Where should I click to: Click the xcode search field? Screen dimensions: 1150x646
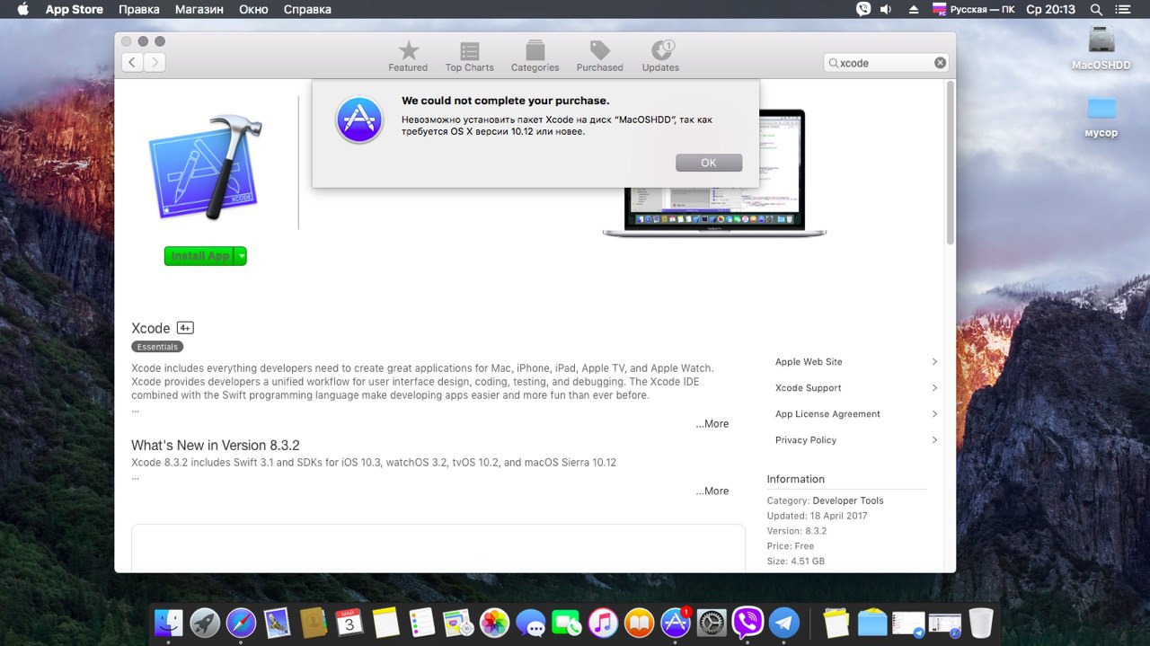[x=885, y=63]
